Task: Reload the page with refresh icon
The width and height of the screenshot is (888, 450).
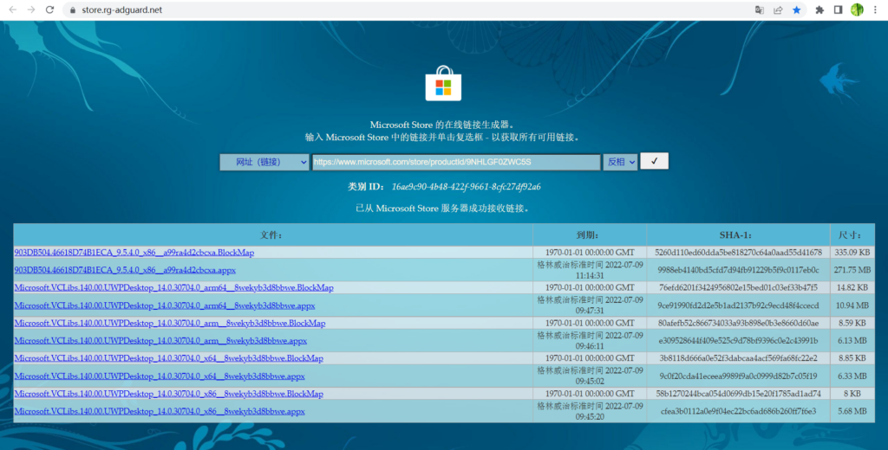Action: point(49,10)
